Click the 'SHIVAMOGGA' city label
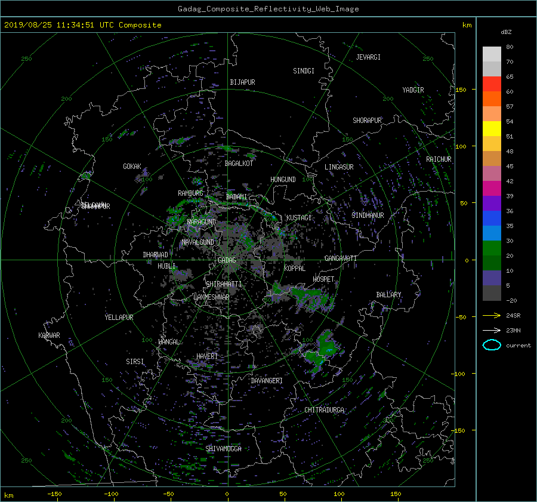The width and height of the screenshot is (537, 502). [x=223, y=449]
